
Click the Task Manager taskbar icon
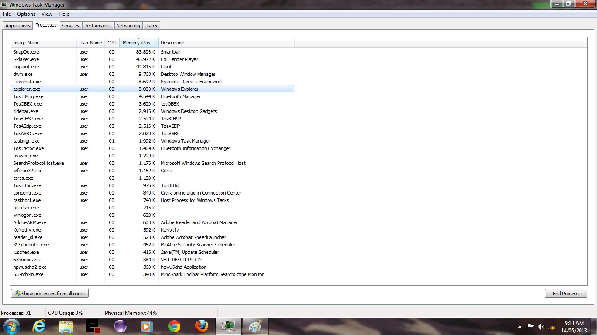click(228, 326)
